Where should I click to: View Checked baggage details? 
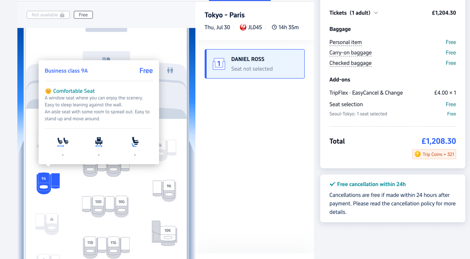click(x=350, y=63)
